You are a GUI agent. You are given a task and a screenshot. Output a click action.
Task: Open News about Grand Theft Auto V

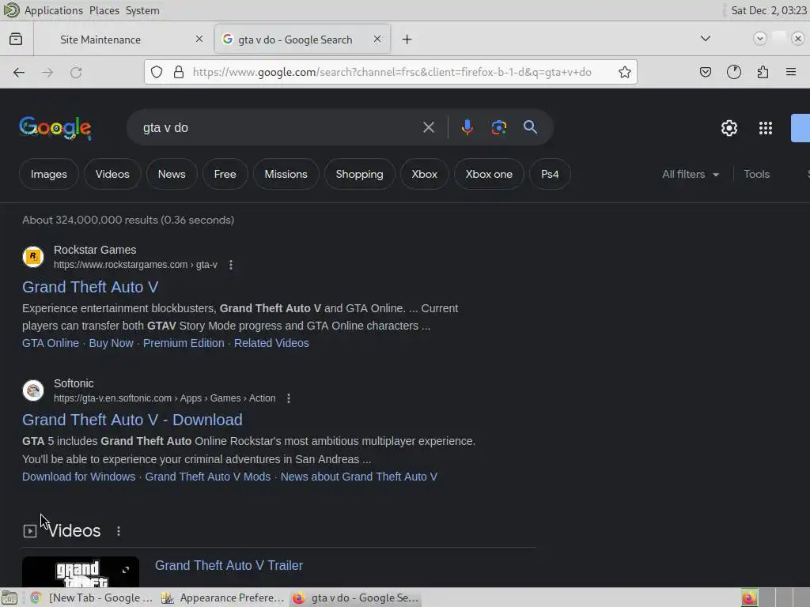coord(358,477)
